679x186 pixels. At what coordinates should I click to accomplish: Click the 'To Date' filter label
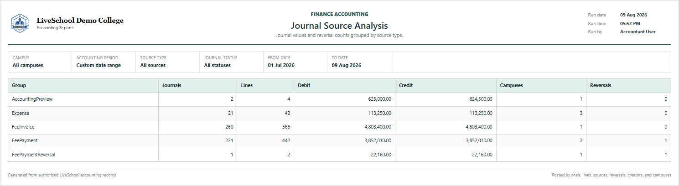tap(340, 58)
